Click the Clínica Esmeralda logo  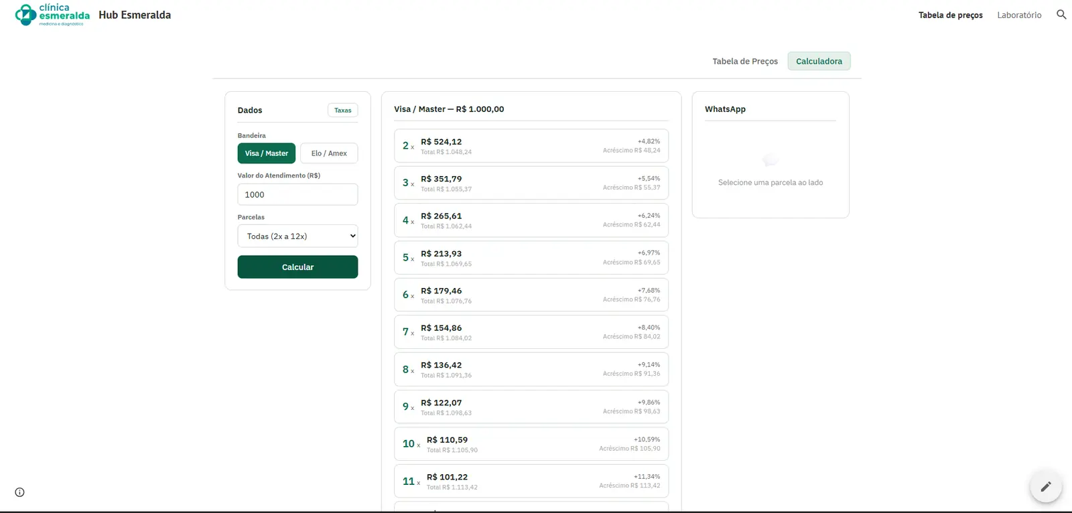tap(52, 15)
